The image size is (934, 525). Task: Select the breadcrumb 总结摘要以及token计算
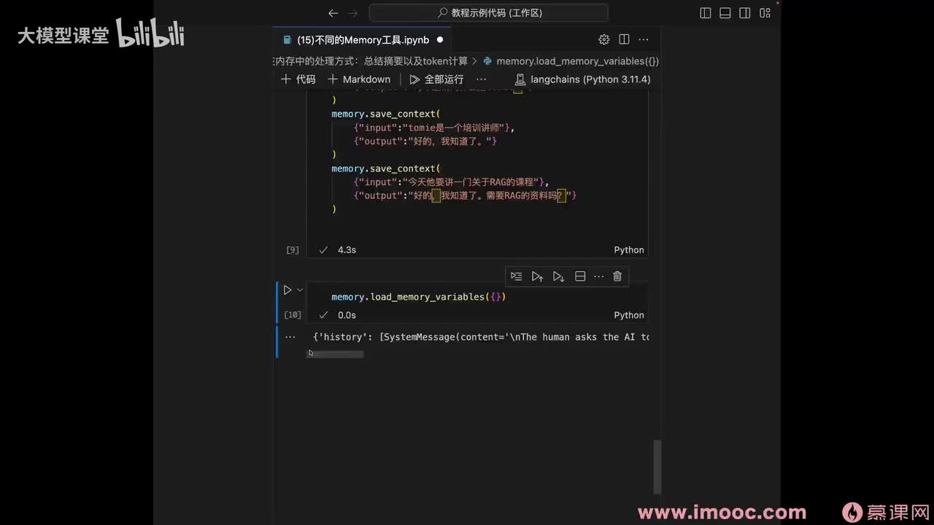pyautogui.click(x=416, y=61)
